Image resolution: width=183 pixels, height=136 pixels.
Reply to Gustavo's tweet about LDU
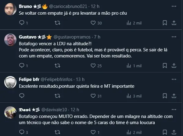21,65
